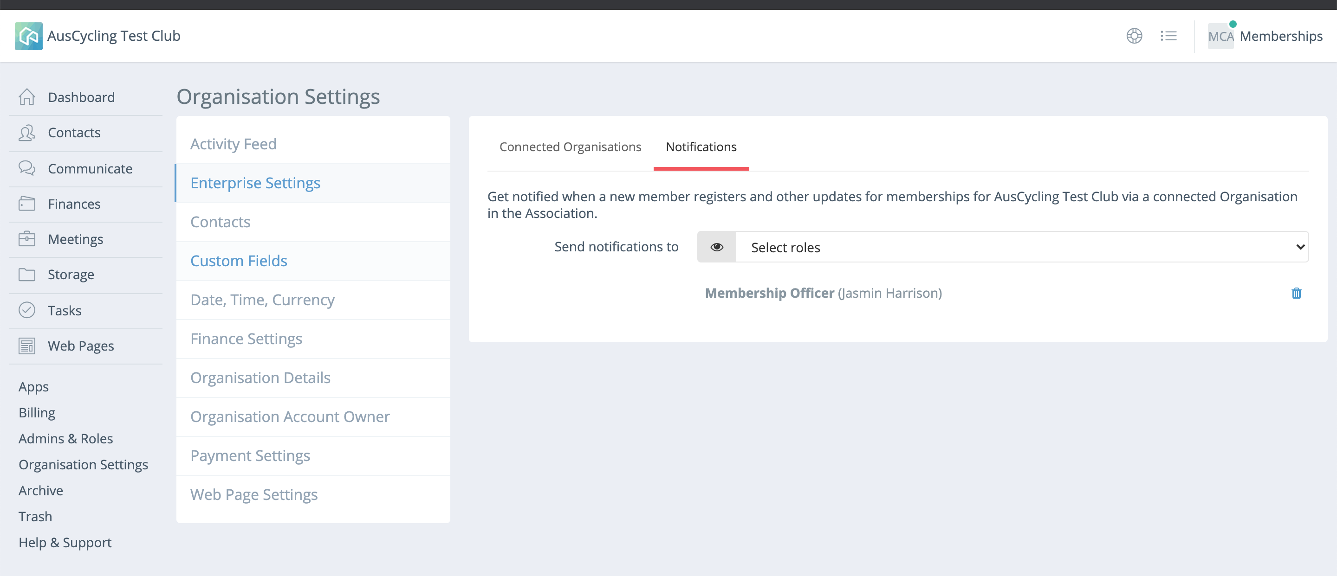Open Finances in the left sidebar

[74, 204]
